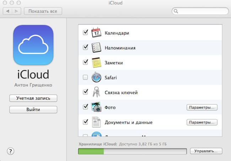Open help via the question mark button
Viewport: 231px width, 161px height.
point(10,151)
